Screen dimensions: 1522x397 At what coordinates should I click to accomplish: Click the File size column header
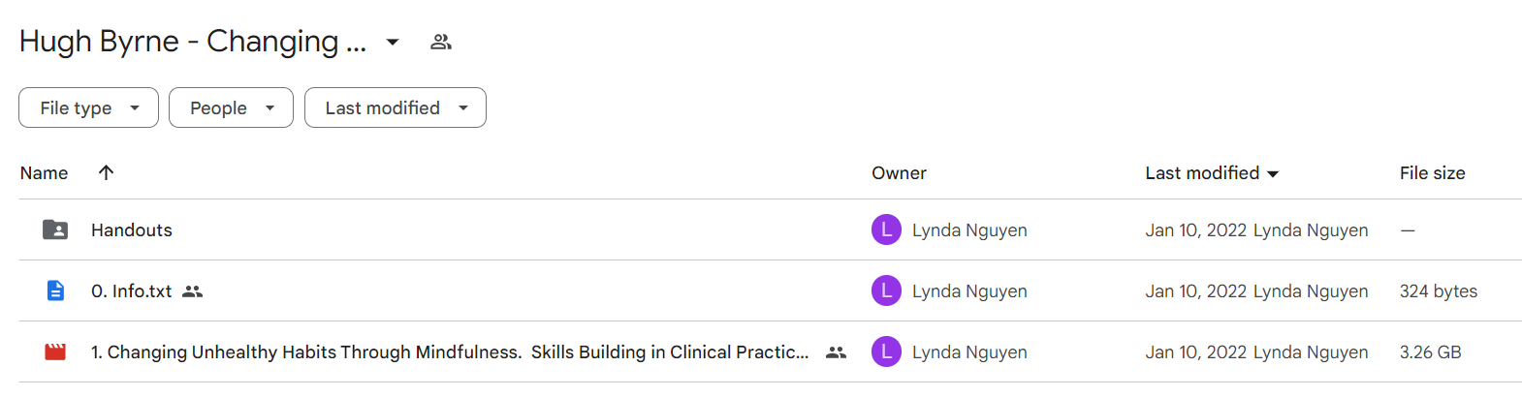point(1432,173)
